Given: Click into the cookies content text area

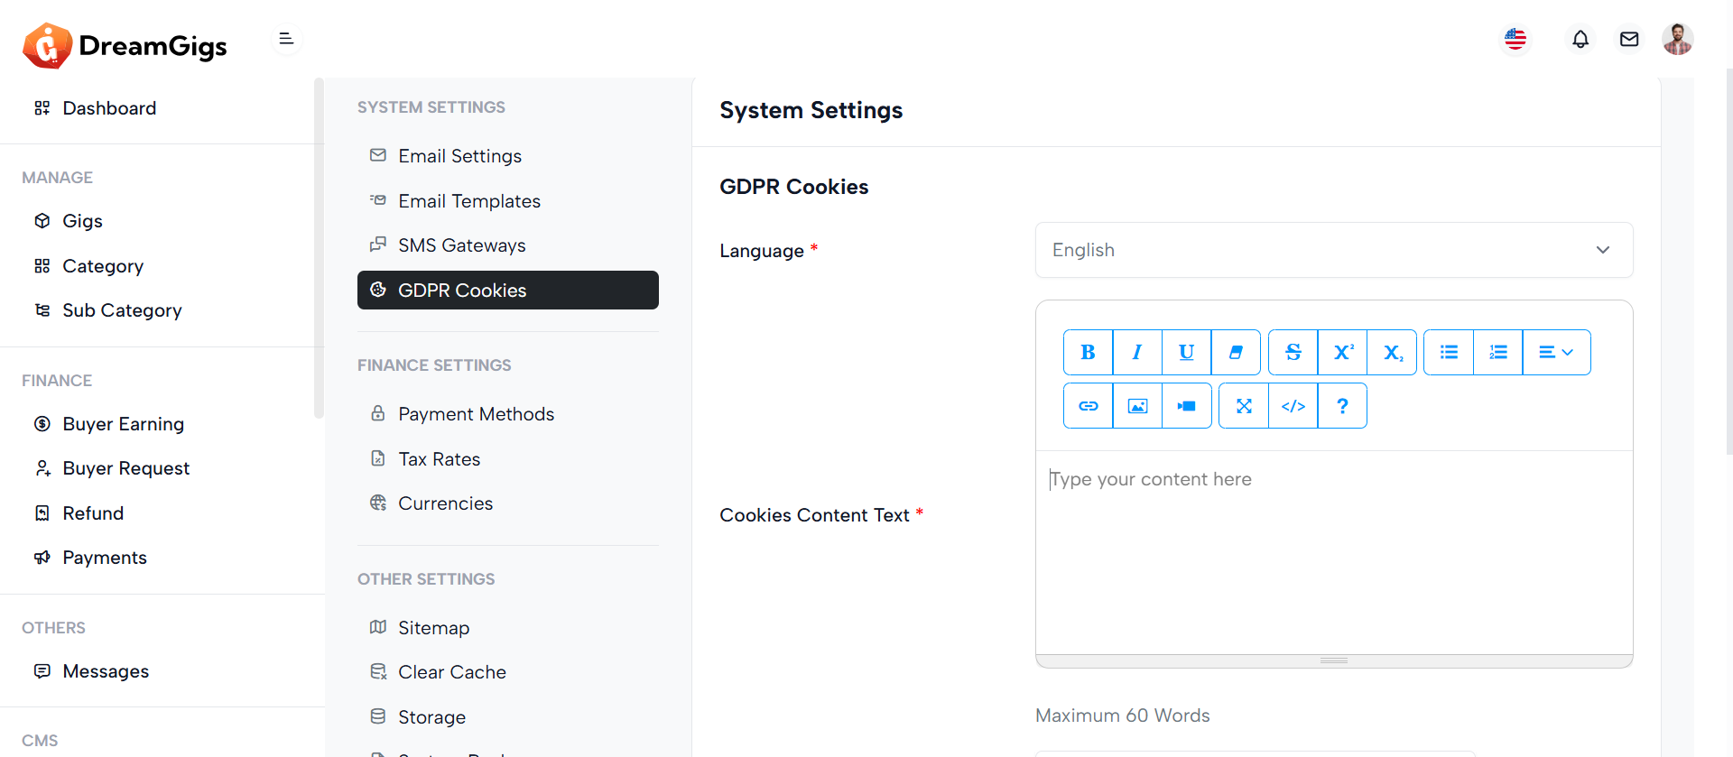Looking at the screenshot, I should click(1333, 550).
